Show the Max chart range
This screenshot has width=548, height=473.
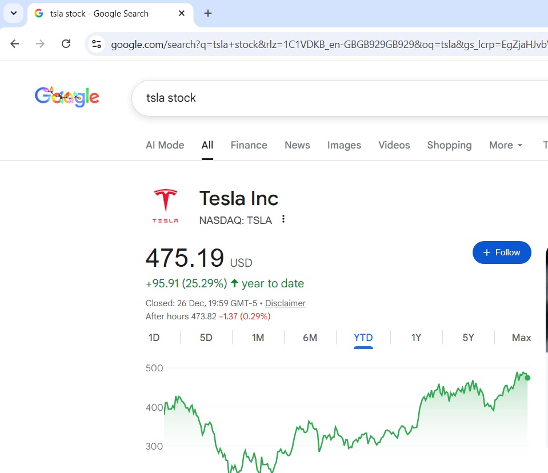pos(521,338)
